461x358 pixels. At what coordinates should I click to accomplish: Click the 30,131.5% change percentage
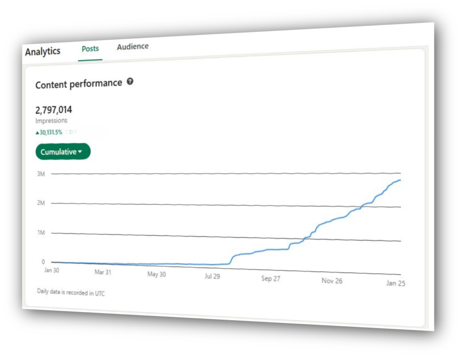pos(51,132)
